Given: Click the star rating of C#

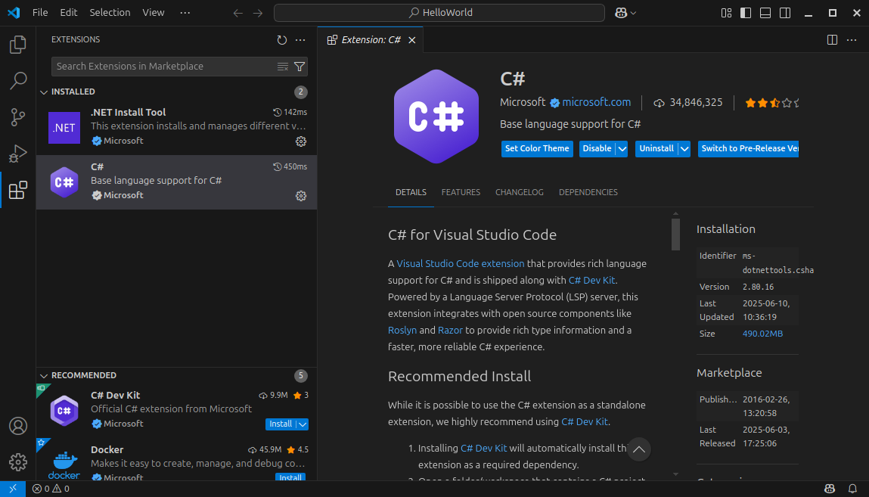Looking at the screenshot, I should click(x=771, y=103).
